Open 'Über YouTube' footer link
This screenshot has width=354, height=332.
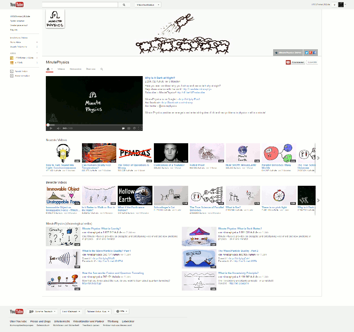pyautogui.click(x=18, y=322)
